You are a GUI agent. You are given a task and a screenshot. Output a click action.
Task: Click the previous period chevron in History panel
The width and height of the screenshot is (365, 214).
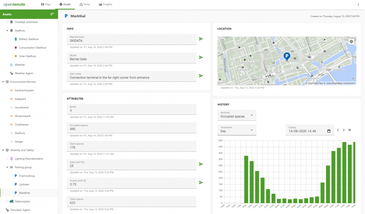pyautogui.click(x=338, y=130)
